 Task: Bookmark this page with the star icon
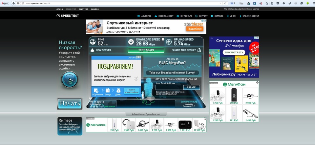click(x=267, y=3)
